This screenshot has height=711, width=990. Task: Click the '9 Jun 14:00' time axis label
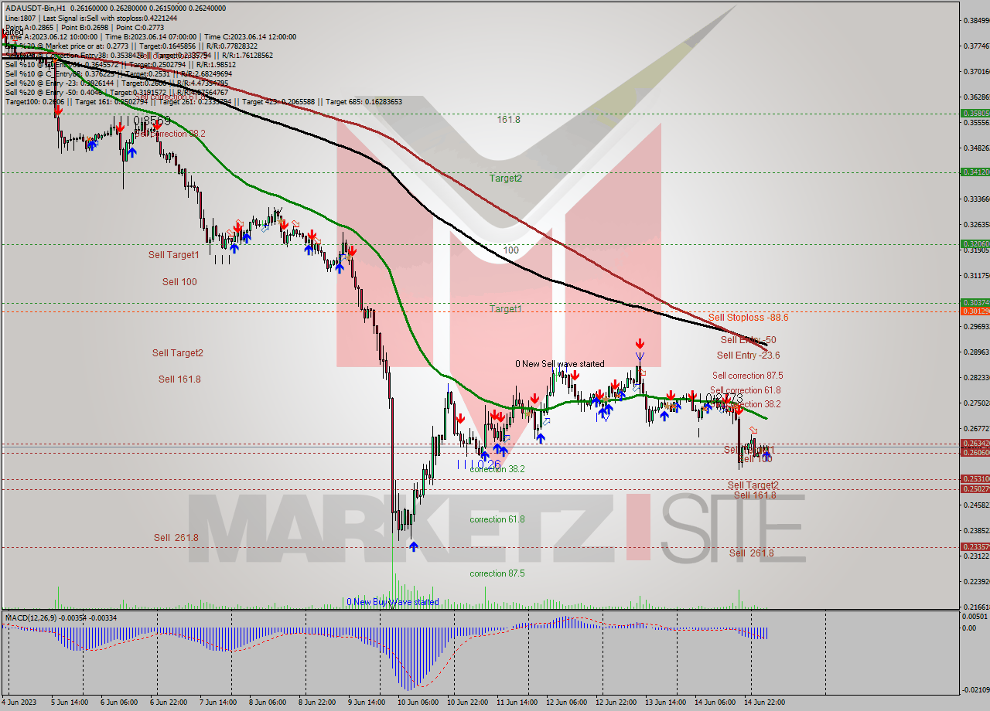367,702
